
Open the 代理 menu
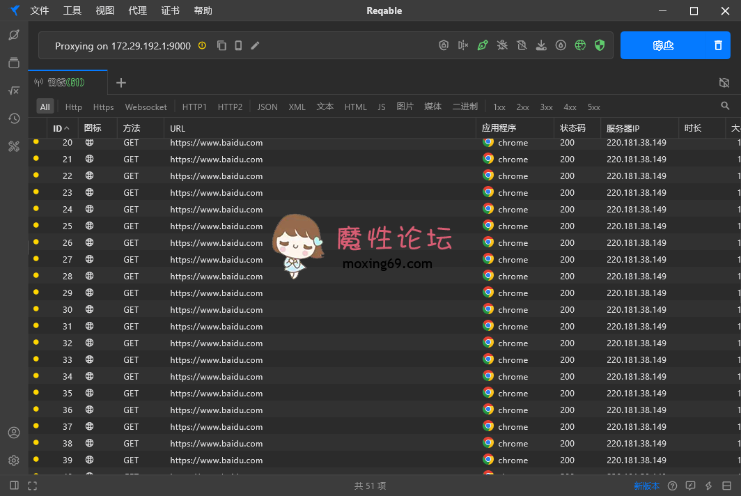tap(136, 10)
